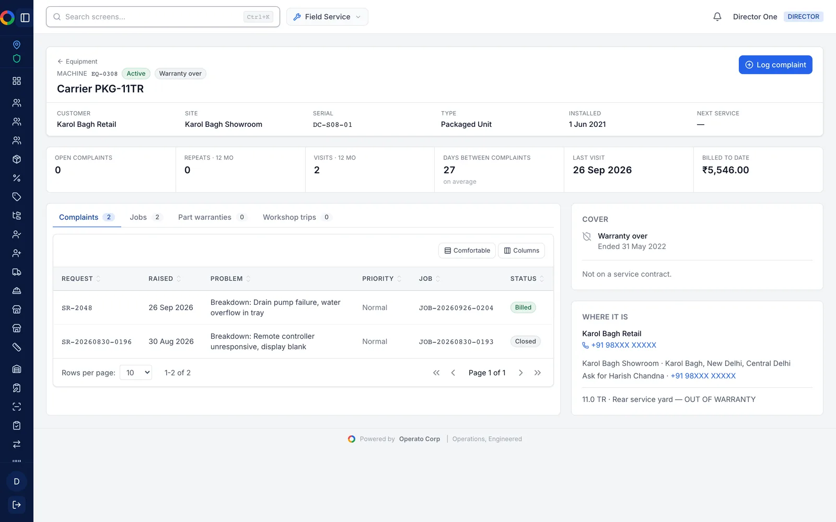Open the scan frame icon in sidebar
This screenshot has width=836, height=522.
click(x=17, y=407)
